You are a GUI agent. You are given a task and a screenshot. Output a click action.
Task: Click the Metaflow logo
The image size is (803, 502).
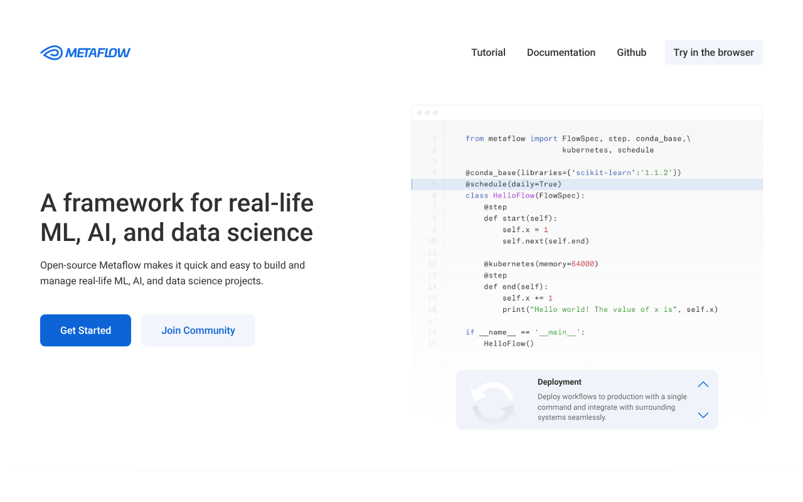pyautogui.click(x=85, y=52)
